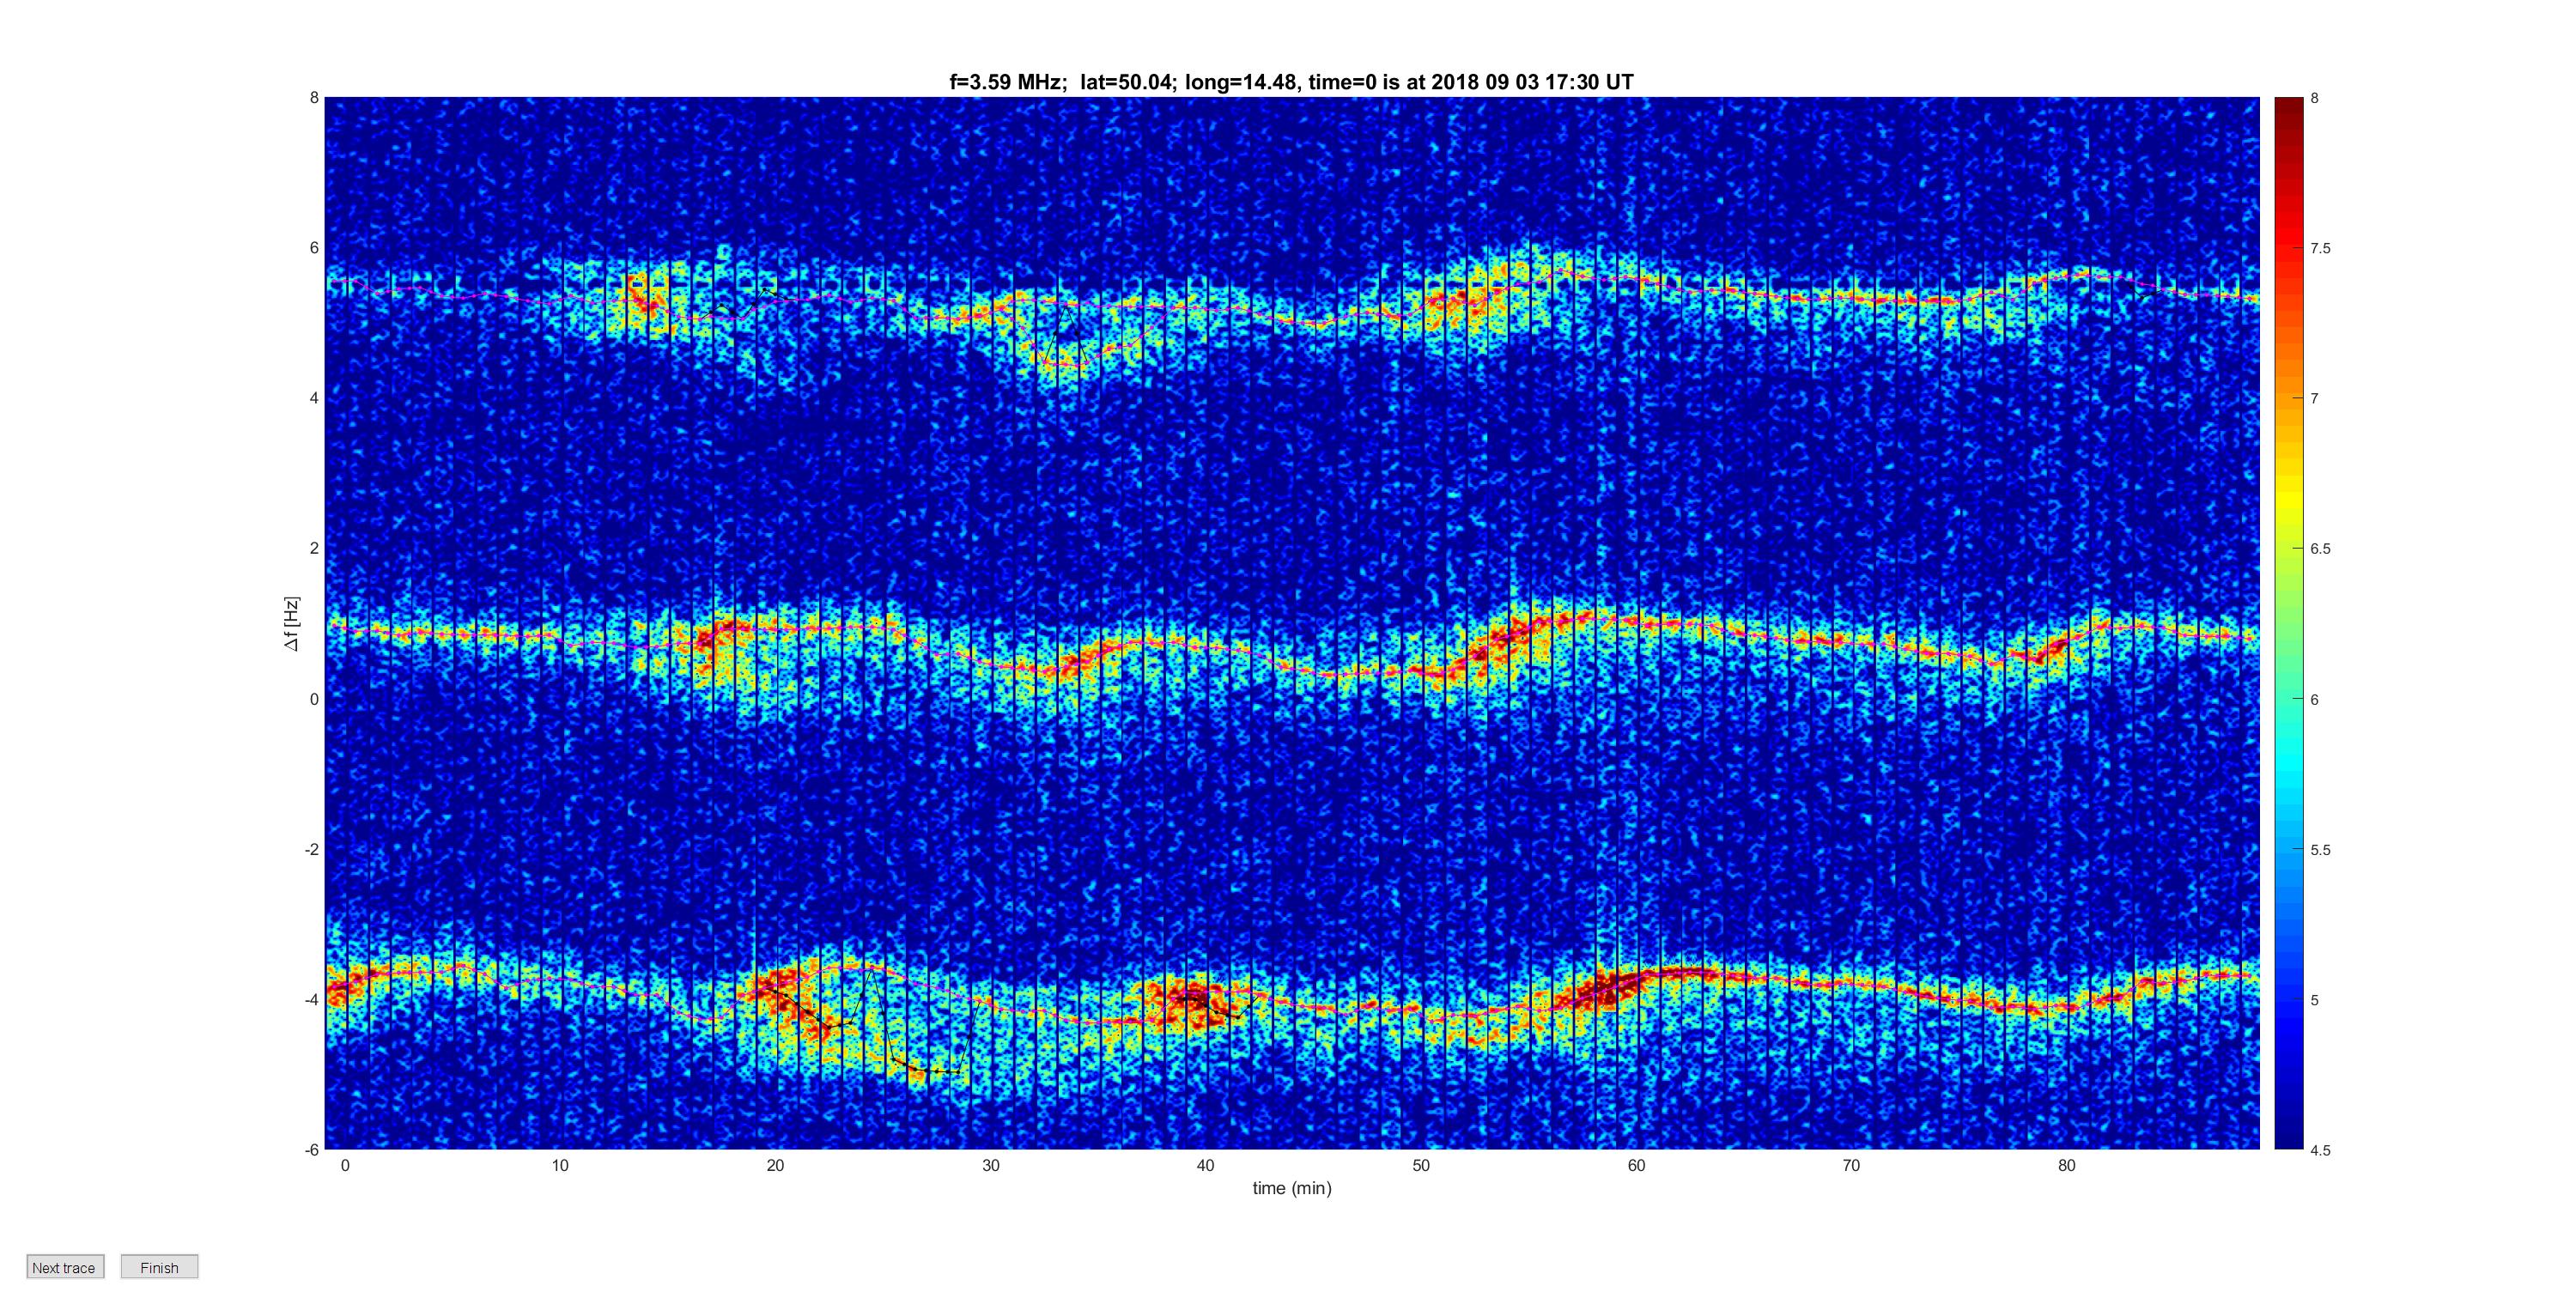Click the Next trace button
This screenshot has width=2576, height=1292.
pyautogui.click(x=65, y=1267)
